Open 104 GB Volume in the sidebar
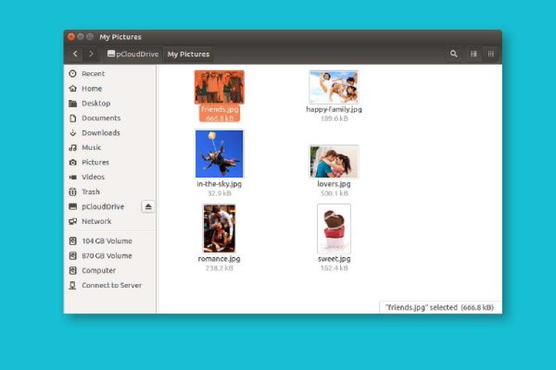Screen dimensions: 556x370 (x=110, y=240)
